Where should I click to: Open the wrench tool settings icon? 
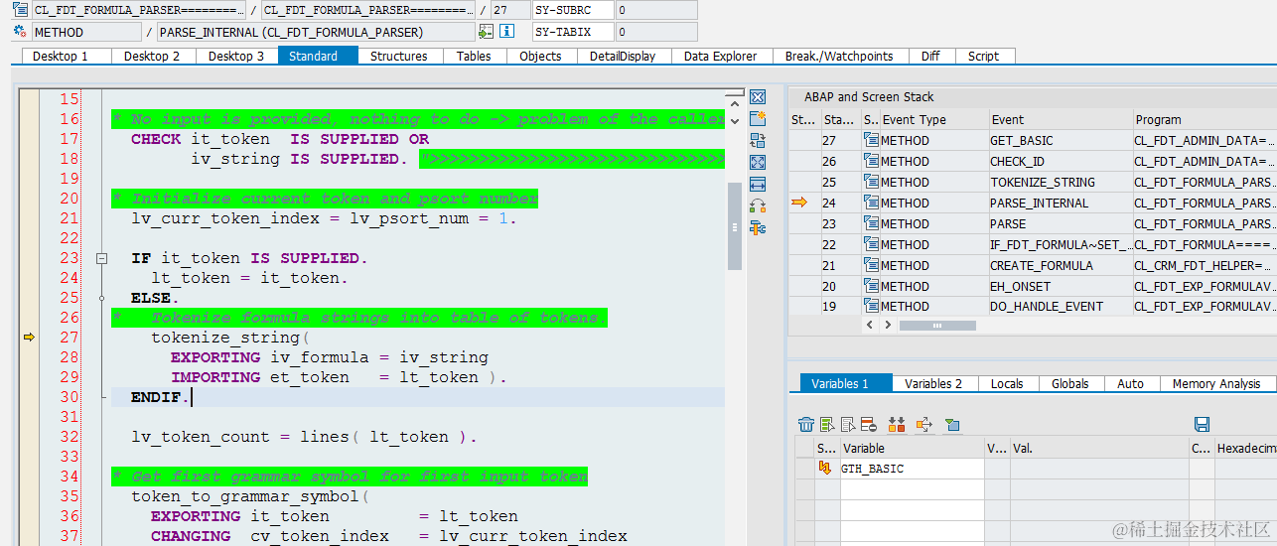coord(758,228)
